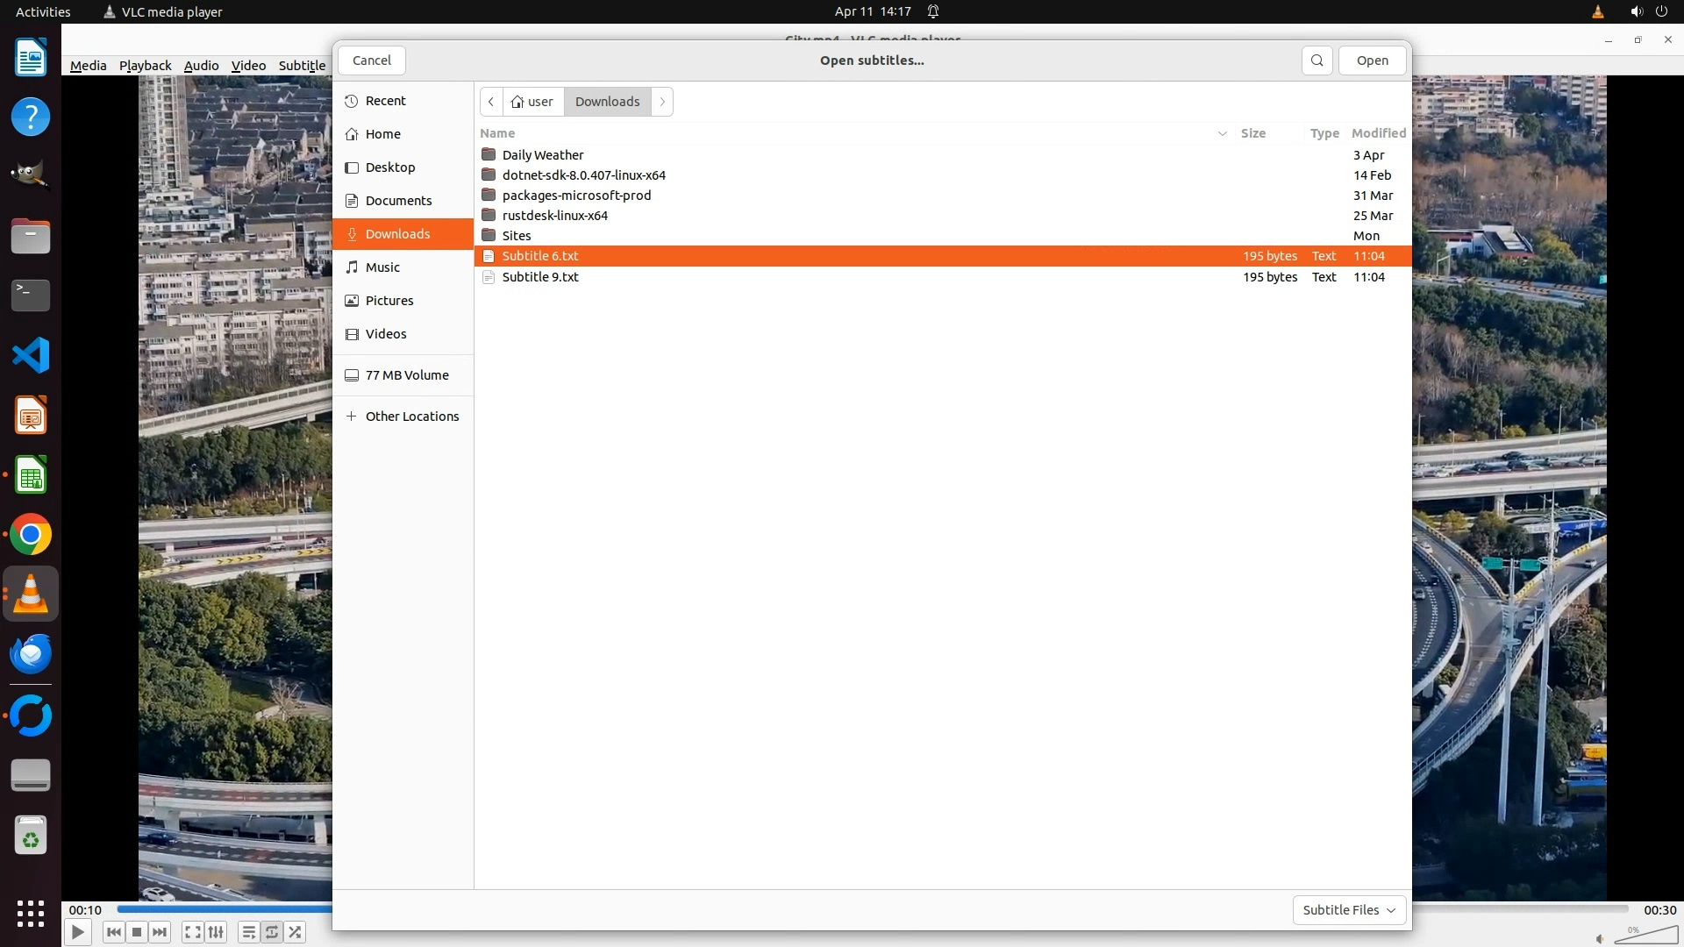Click the Open button
Image resolution: width=1684 pixels, height=947 pixels.
pyautogui.click(x=1372, y=61)
